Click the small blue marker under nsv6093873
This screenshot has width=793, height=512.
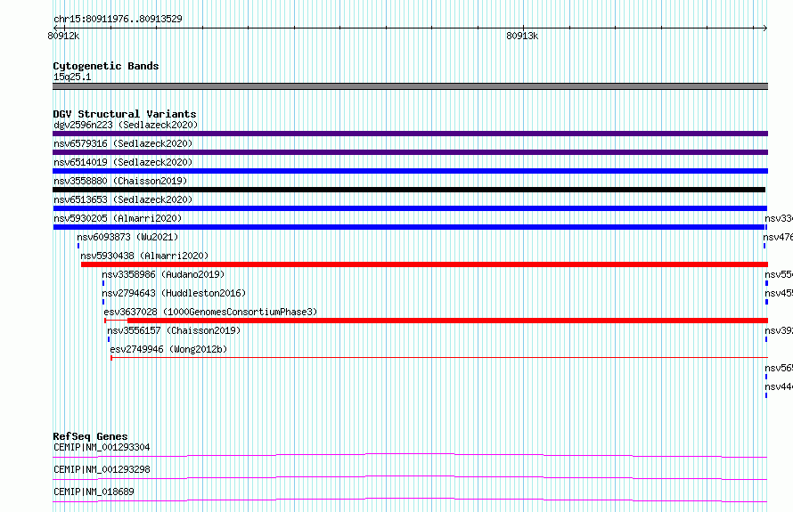pyautogui.click(x=78, y=246)
